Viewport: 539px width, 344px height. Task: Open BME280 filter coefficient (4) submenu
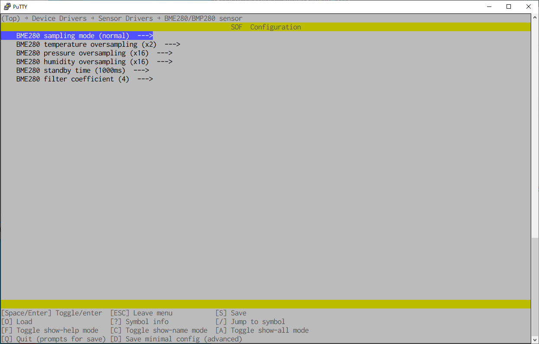click(x=85, y=79)
